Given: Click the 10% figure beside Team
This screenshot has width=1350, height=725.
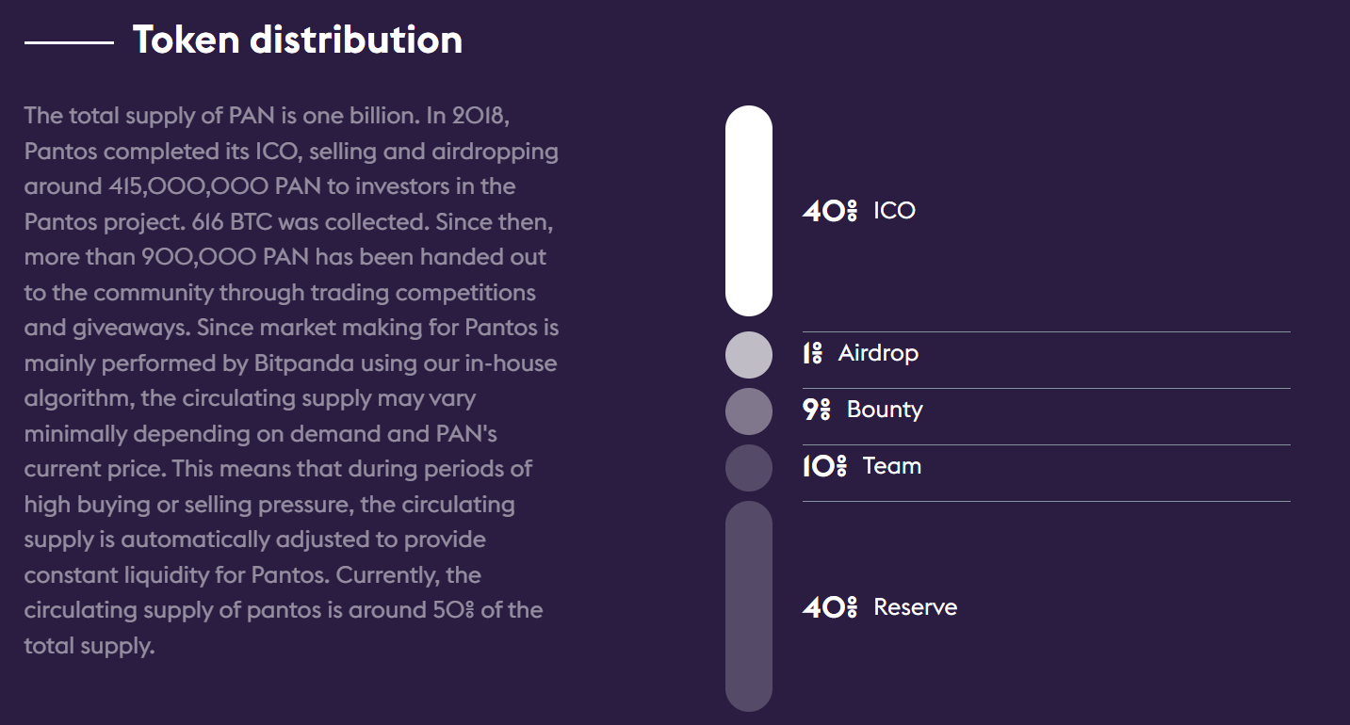Looking at the screenshot, I should click(824, 466).
